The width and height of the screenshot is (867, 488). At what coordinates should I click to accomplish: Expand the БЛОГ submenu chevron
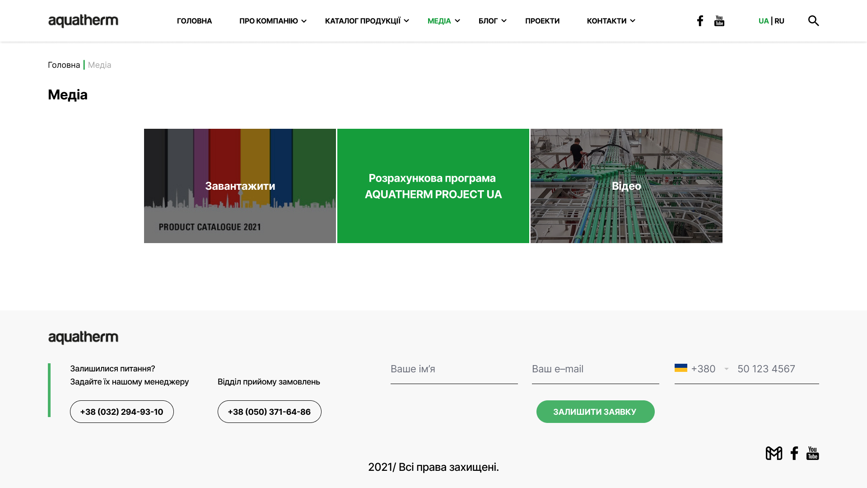pos(504,21)
